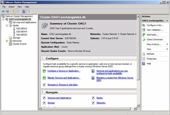
Task: Click Navigate to Storage to add disks link
Action: click(x=63, y=85)
